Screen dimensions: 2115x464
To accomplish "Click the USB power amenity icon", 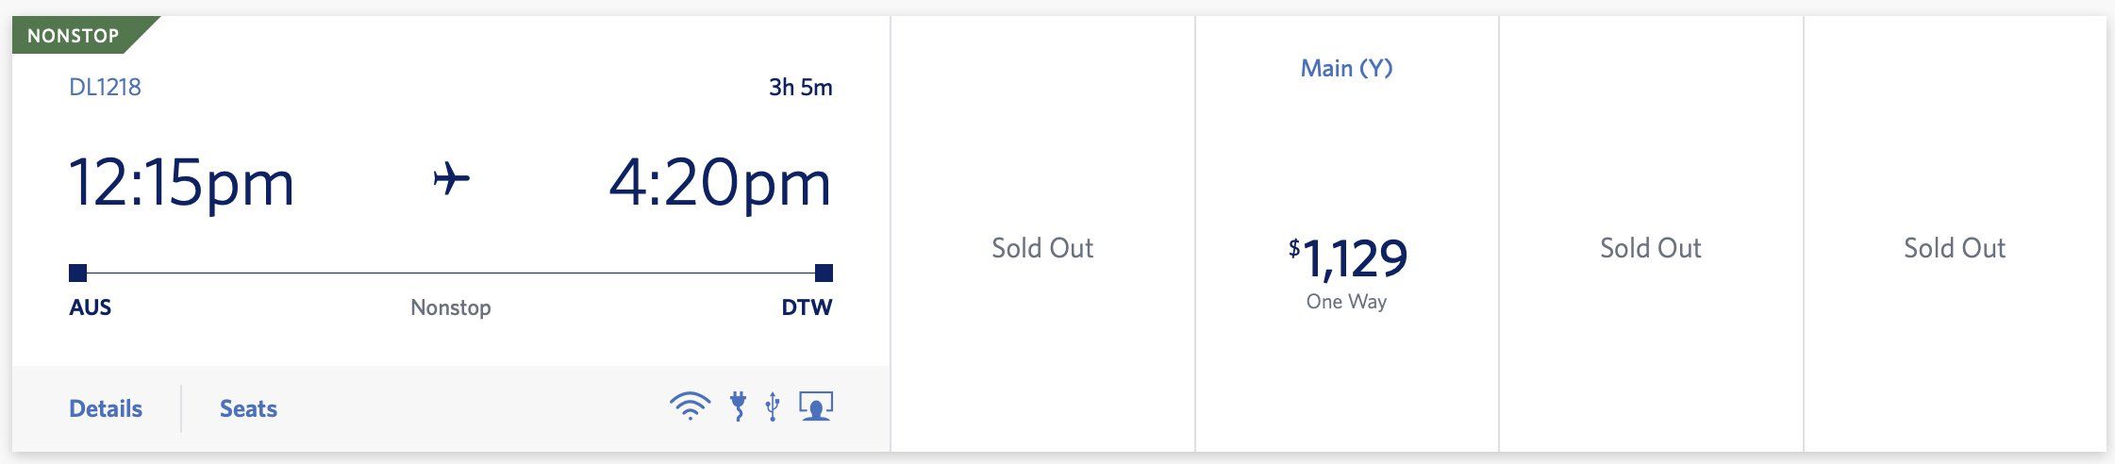I will click(773, 406).
